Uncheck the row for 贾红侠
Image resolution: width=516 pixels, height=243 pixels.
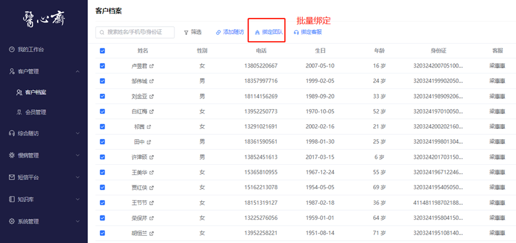[102, 187]
